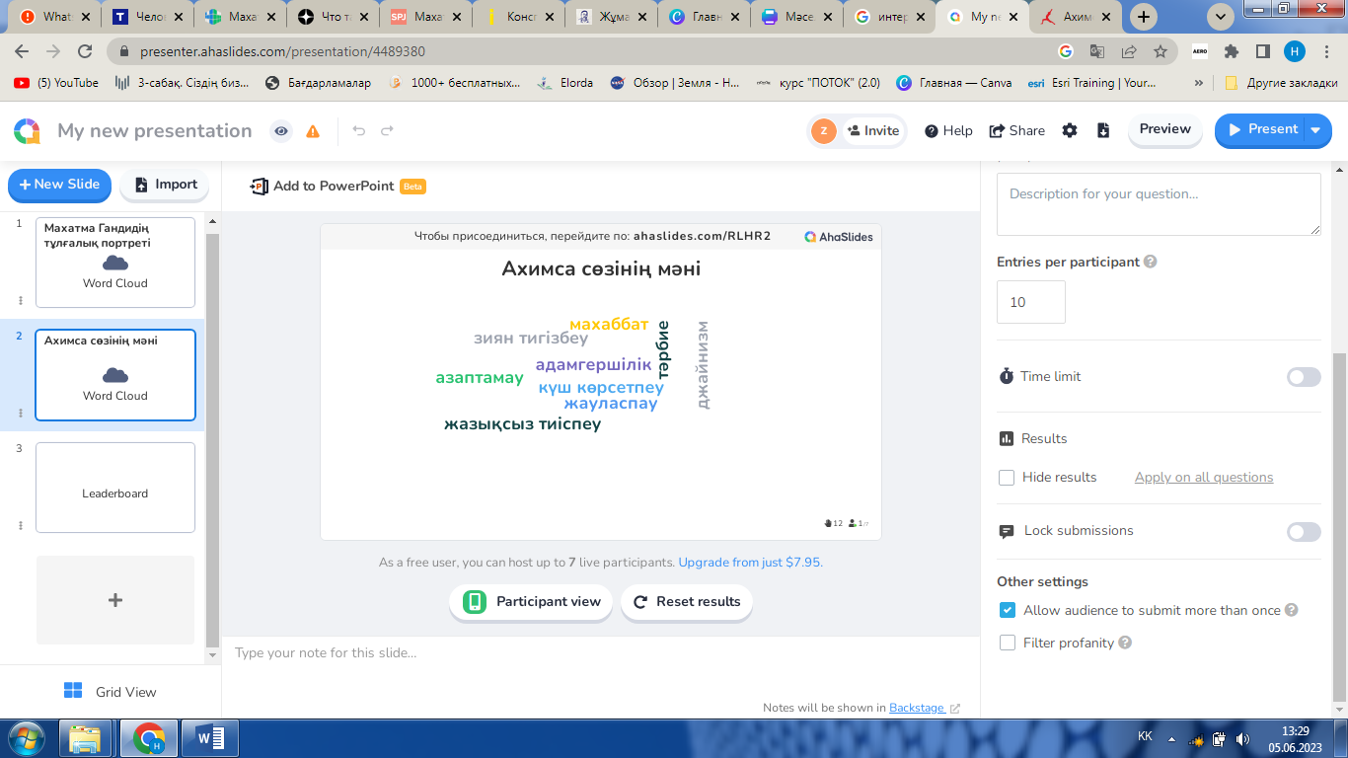Viewport: 1348px width, 758px height.
Task: Click the question description text box
Action: pos(1159,204)
